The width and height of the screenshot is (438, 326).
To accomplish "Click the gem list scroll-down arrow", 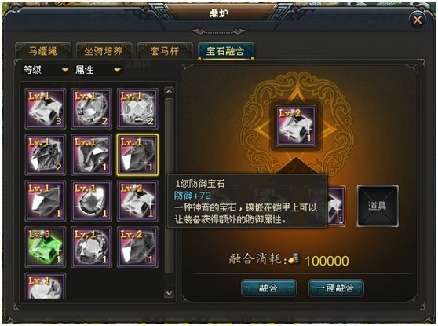I will (169, 294).
